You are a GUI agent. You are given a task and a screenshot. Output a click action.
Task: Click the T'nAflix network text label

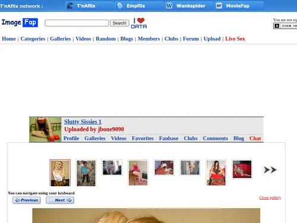(86, 6)
